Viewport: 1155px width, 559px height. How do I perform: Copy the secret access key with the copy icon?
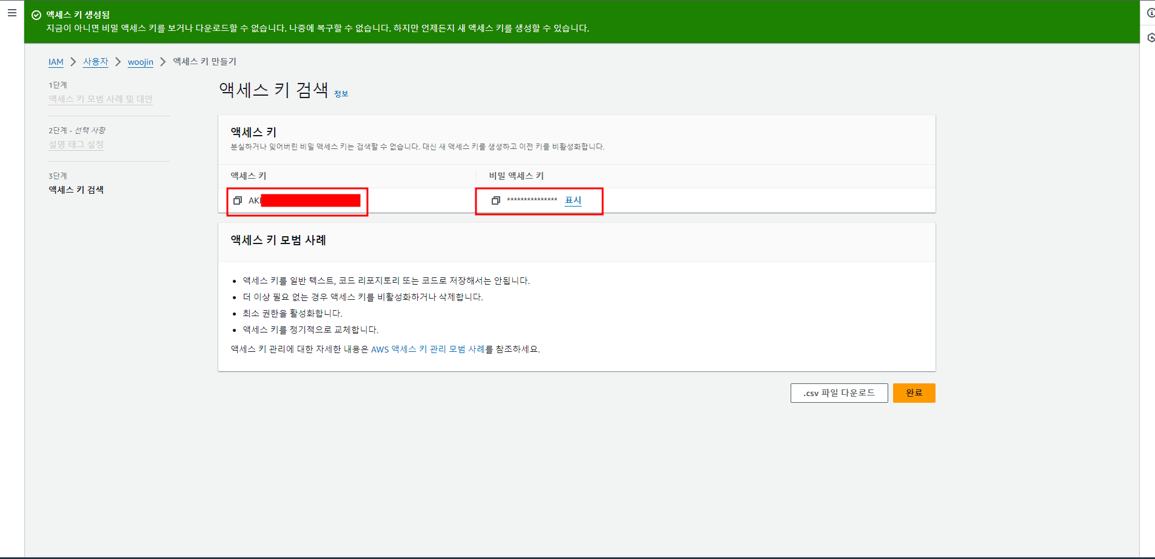pyautogui.click(x=496, y=200)
